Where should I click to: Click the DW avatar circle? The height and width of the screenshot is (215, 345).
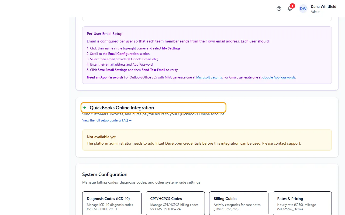click(303, 9)
